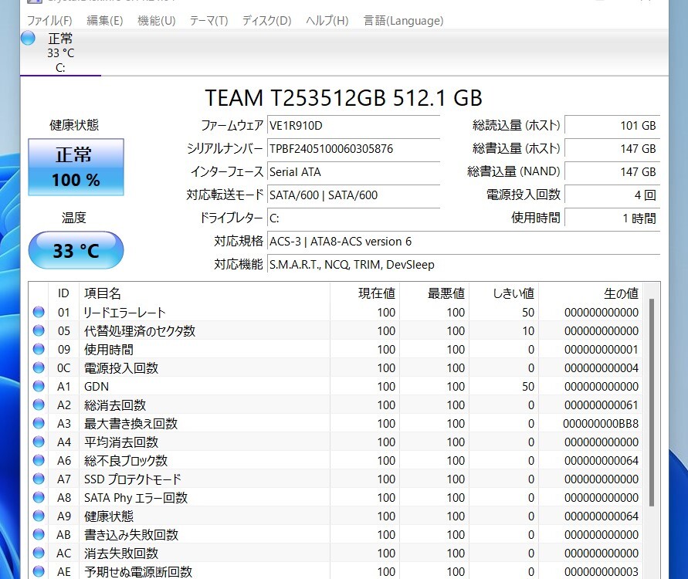The height and width of the screenshot is (579, 688).
Task: Click the blue status orb beside row 01
Action: pyautogui.click(x=38, y=313)
